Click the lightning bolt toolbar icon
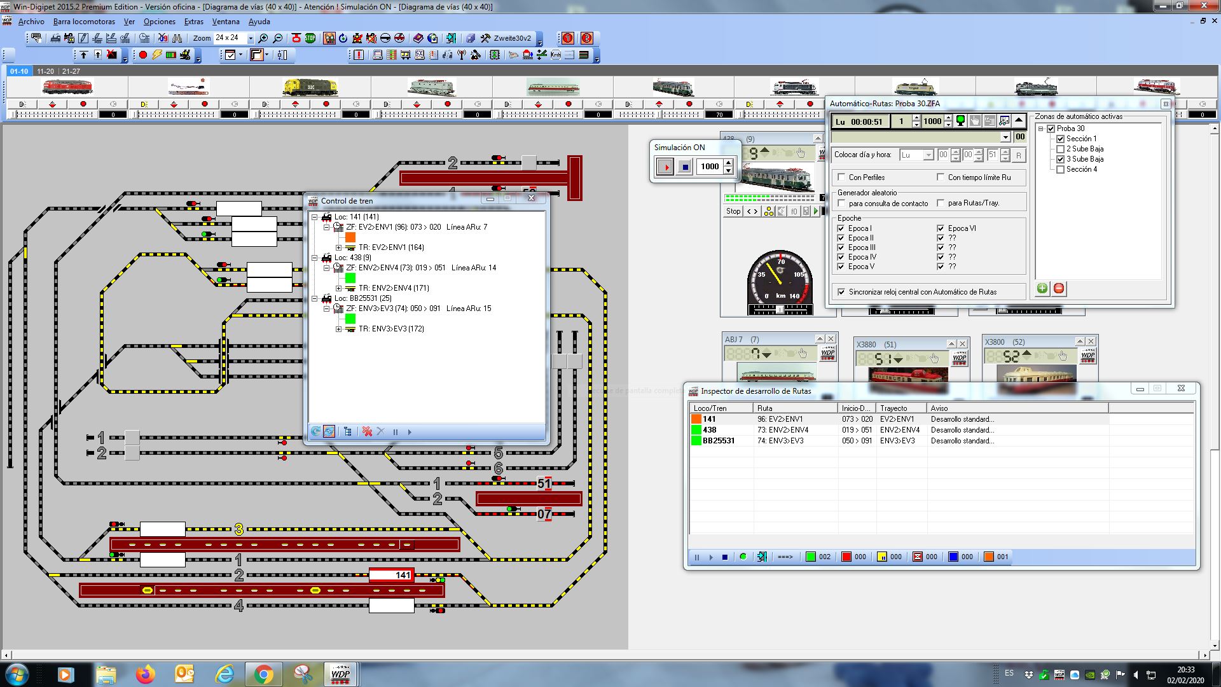The height and width of the screenshot is (687, 1221). click(156, 55)
